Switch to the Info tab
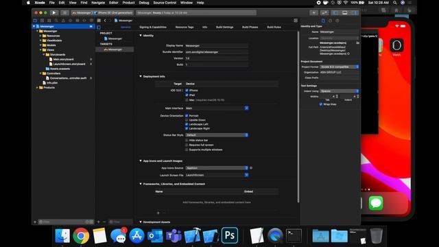439x247 pixels. [204, 27]
